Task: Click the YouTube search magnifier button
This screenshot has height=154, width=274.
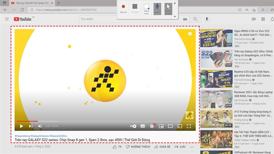Action: click(x=195, y=19)
